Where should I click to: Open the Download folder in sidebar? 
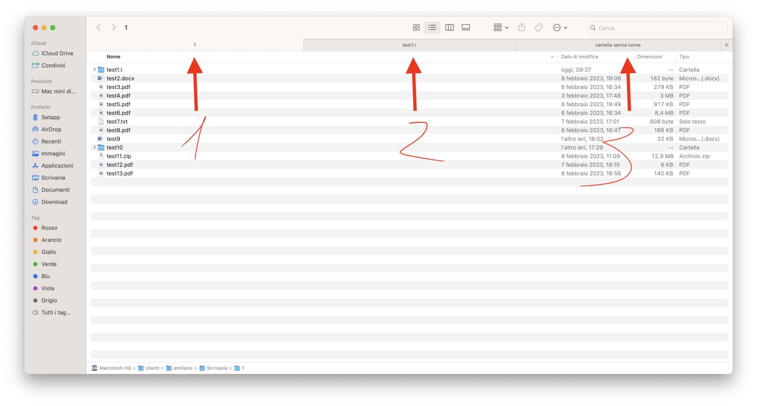54,202
